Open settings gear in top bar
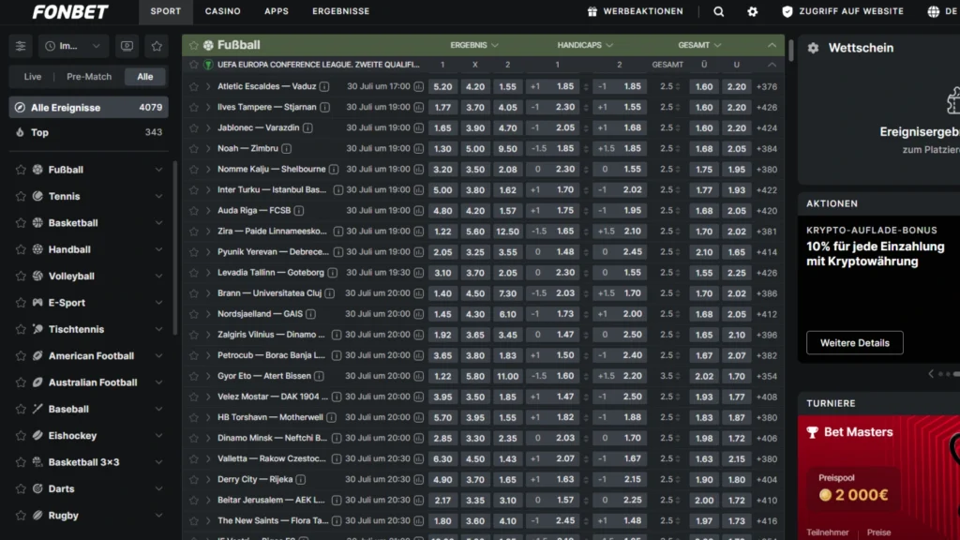This screenshot has width=960, height=540. pyautogui.click(x=753, y=11)
